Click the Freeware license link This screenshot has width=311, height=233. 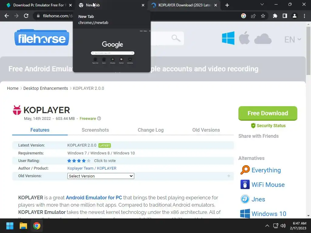88,119
